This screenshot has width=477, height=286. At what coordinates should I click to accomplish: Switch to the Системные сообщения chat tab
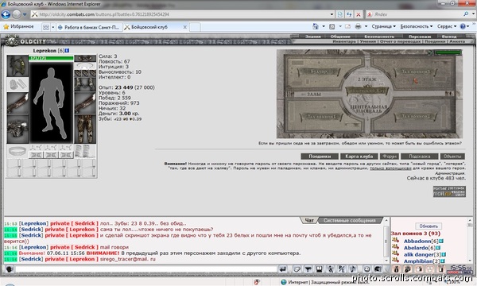click(x=349, y=220)
